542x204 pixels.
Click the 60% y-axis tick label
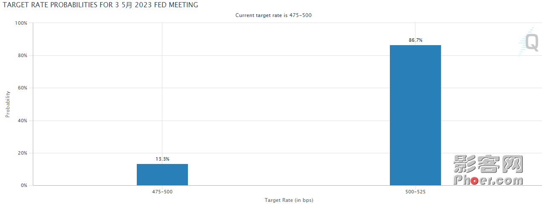point(23,88)
